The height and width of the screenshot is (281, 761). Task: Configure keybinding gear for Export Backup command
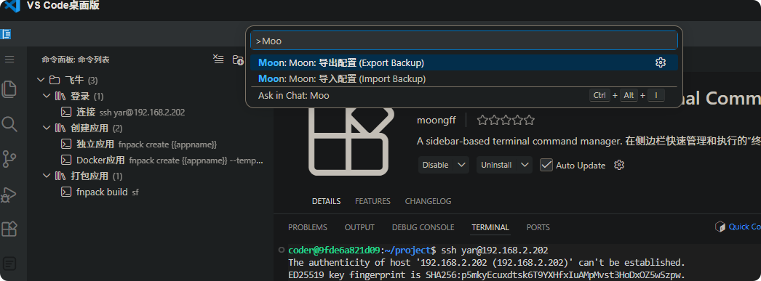[660, 62]
